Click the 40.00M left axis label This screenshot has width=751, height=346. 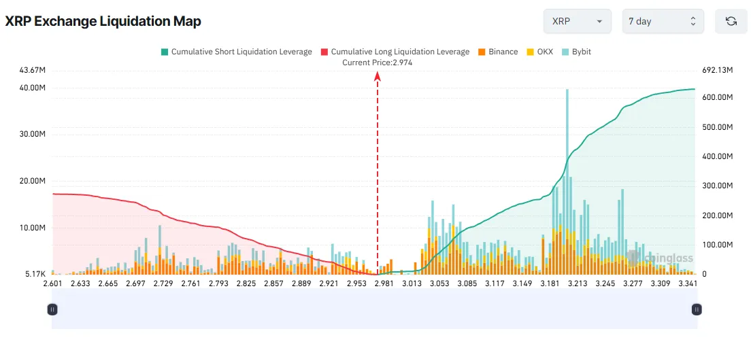(x=33, y=88)
